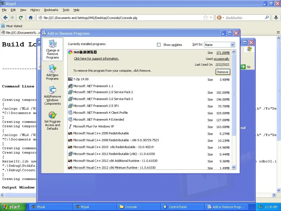This screenshot has height=211, width=281.
Task: Switch to Add or Remove Programs taskbar button
Action: (226, 207)
